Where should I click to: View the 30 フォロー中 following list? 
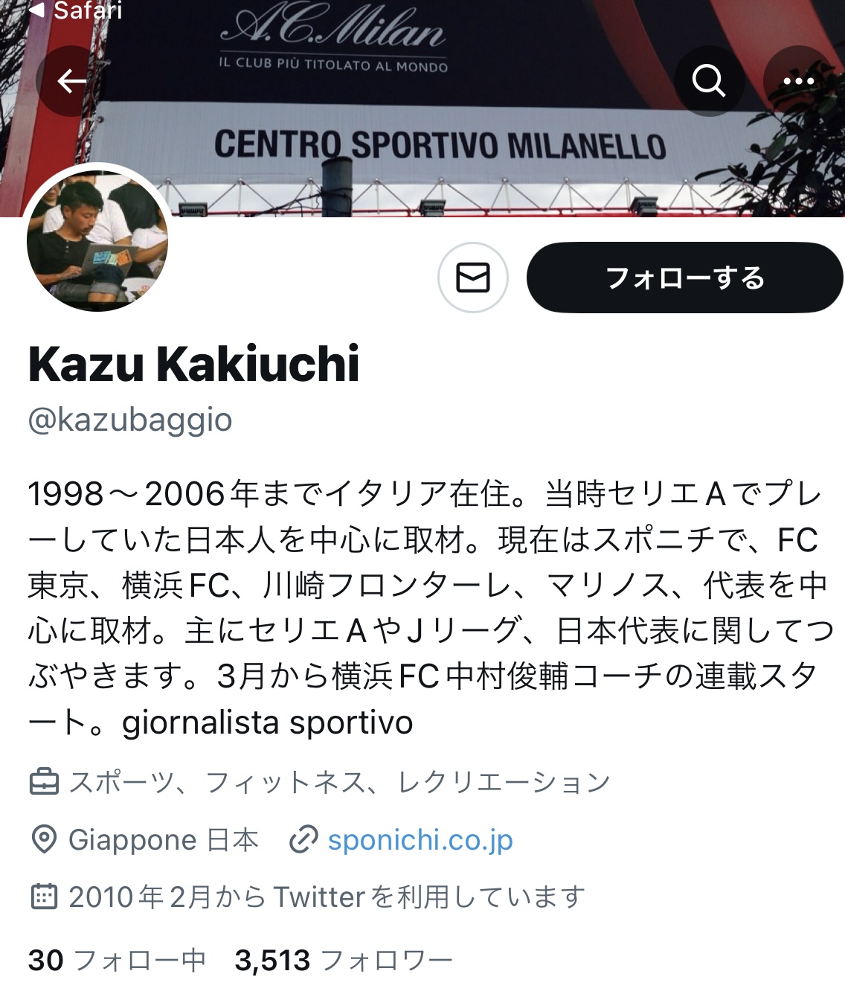117,960
